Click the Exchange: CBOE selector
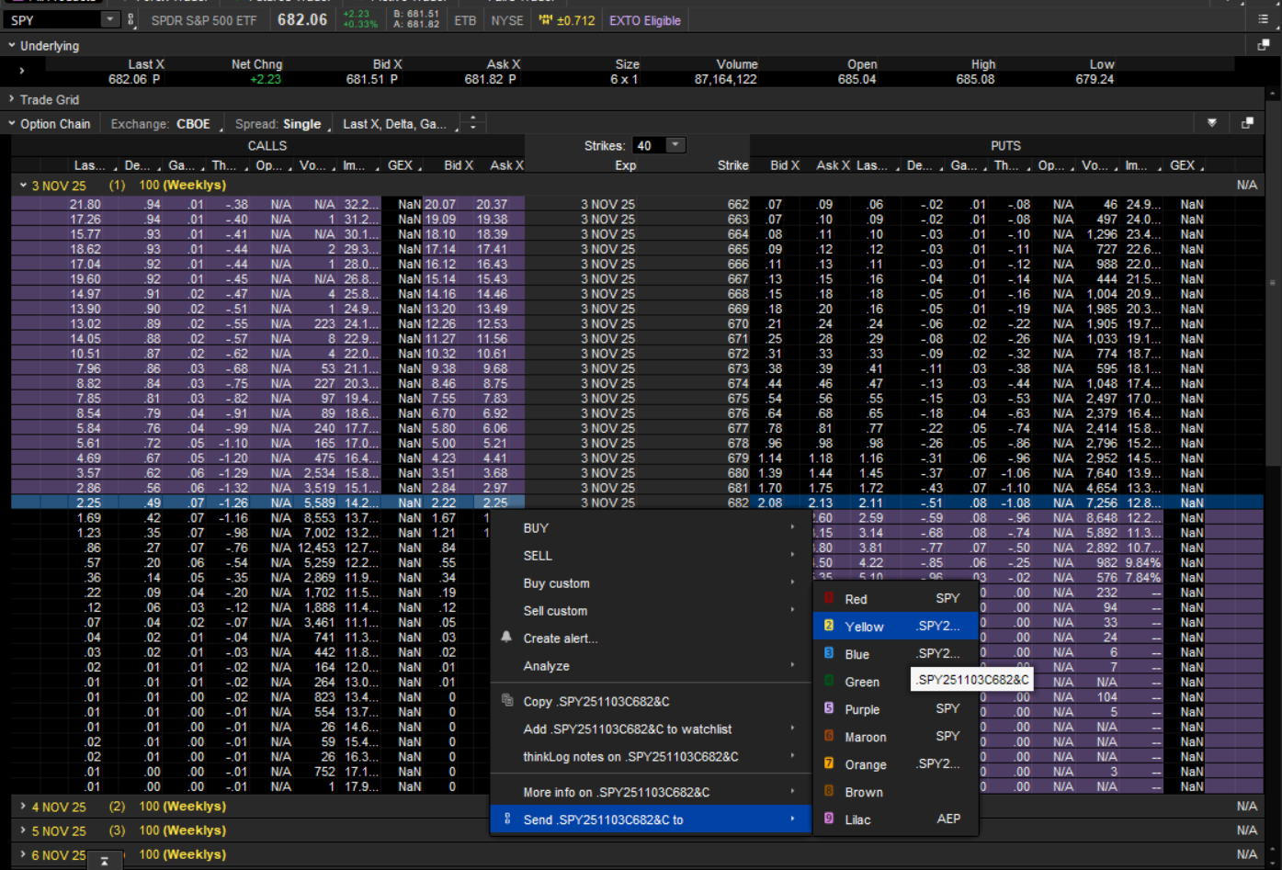Image resolution: width=1282 pixels, height=870 pixels. pos(163,124)
